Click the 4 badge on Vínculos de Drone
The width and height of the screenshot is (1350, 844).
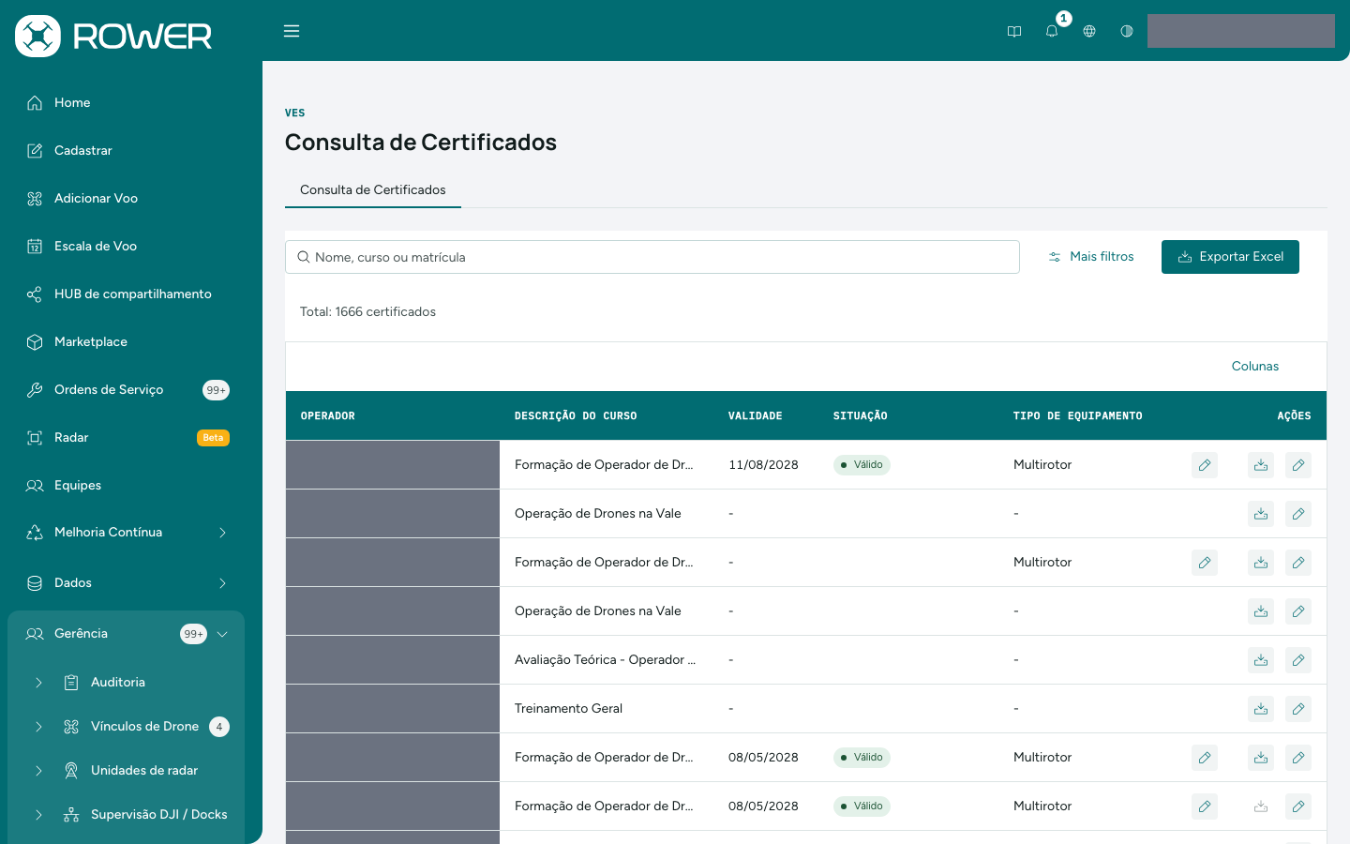(219, 727)
